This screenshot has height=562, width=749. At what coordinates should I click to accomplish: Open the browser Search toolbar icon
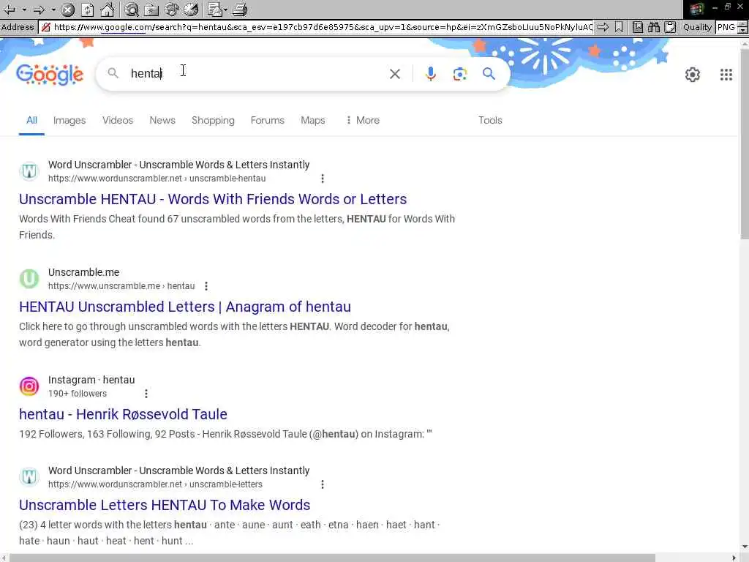tap(132, 9)
